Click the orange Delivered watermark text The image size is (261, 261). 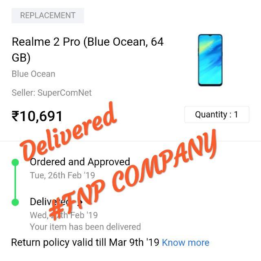(68, 131)
